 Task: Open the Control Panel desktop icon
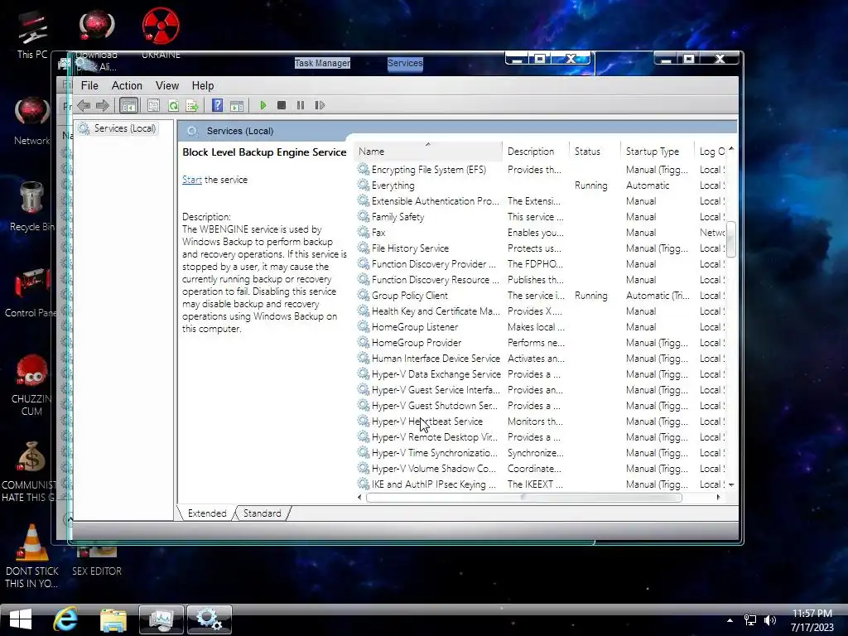[x=31, y=292]
